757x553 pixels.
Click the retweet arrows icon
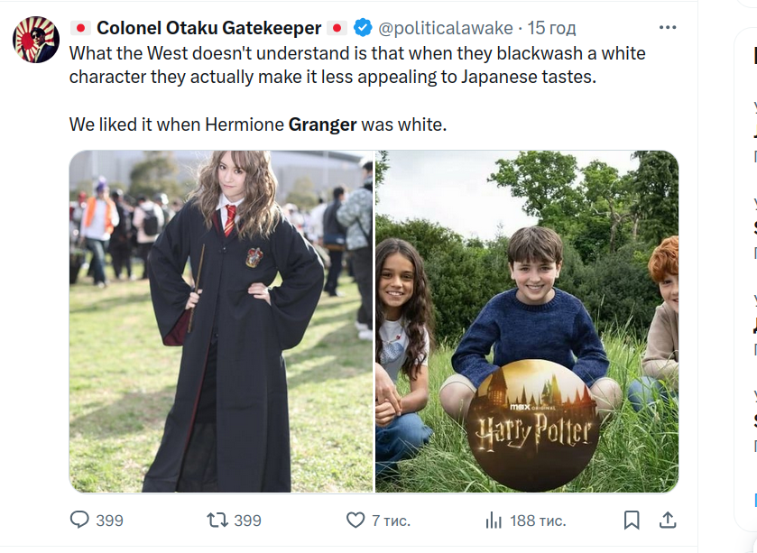coord(217,520)
